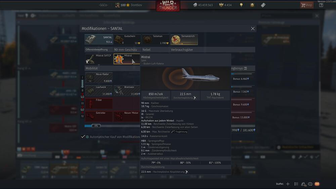Open the Flugleistung flight performance button

tap(179, 132)
